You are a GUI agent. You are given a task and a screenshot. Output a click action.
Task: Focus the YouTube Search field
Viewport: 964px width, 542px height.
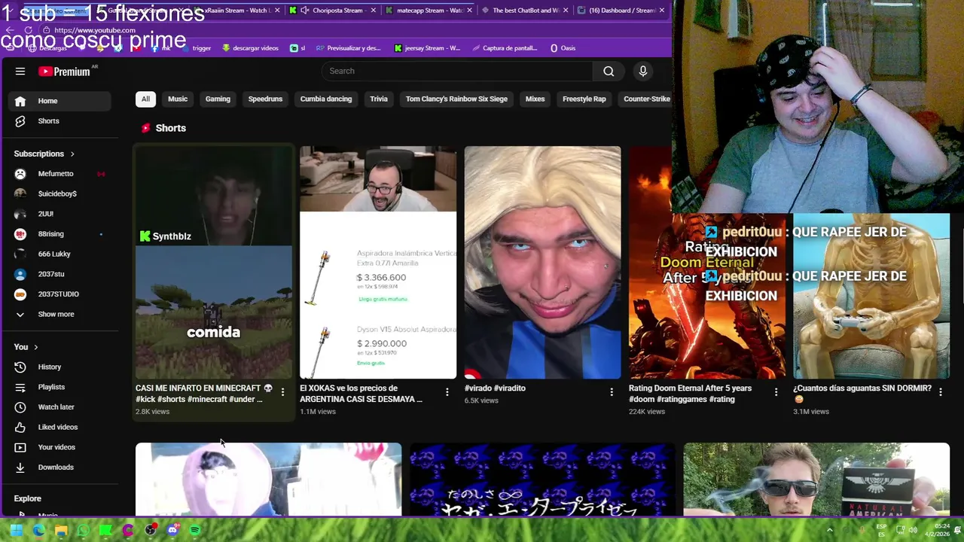[x=458, y=71]
